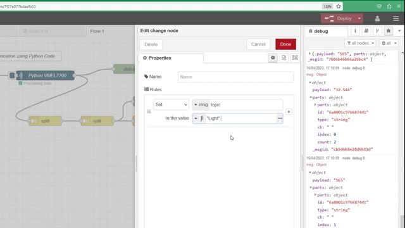Click the 120% zoom indicator in address bar
Image resolution: width=405 pixels, height=228 pixels.
(327, 6)
